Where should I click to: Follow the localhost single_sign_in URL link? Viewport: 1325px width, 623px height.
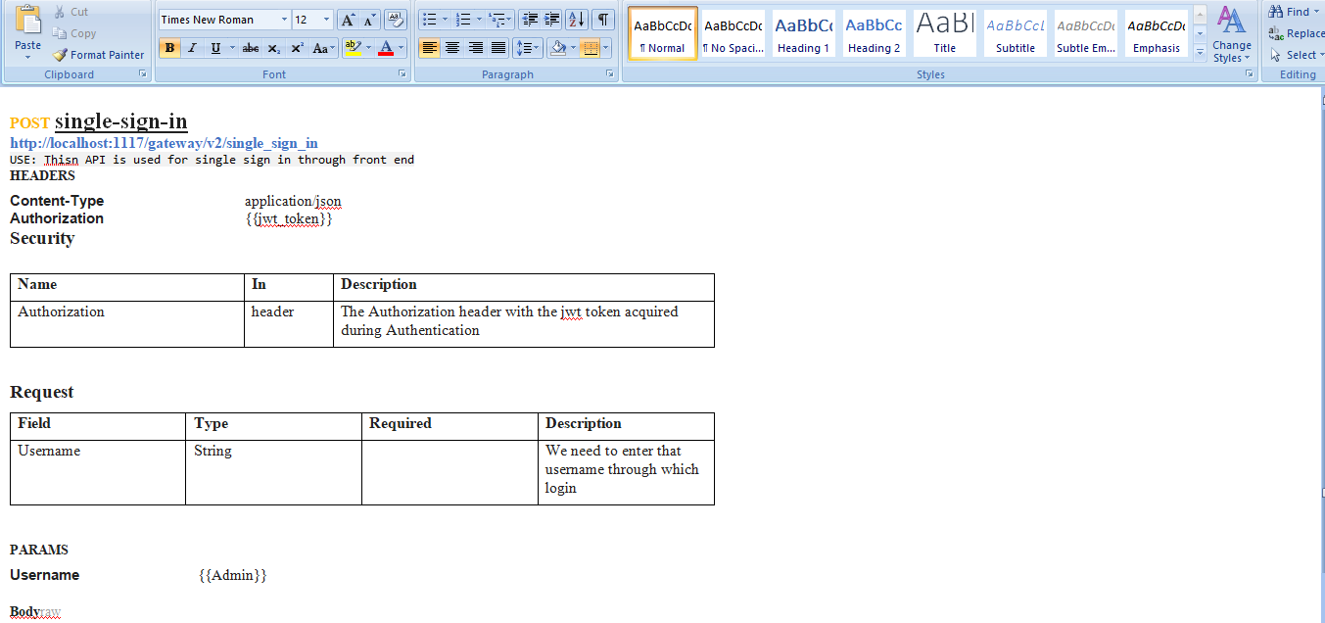(164, 143)
